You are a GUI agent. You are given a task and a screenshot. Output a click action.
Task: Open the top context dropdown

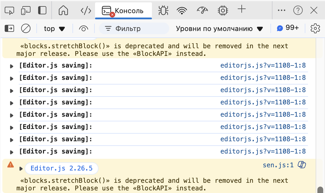pyautogui.click(x=54, y=29)
